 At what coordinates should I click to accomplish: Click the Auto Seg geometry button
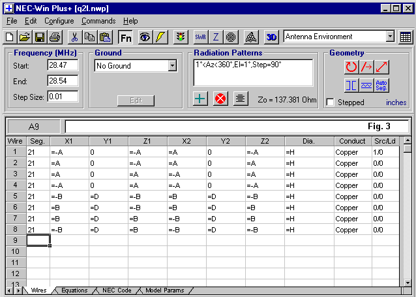click(x=382, y=85)
